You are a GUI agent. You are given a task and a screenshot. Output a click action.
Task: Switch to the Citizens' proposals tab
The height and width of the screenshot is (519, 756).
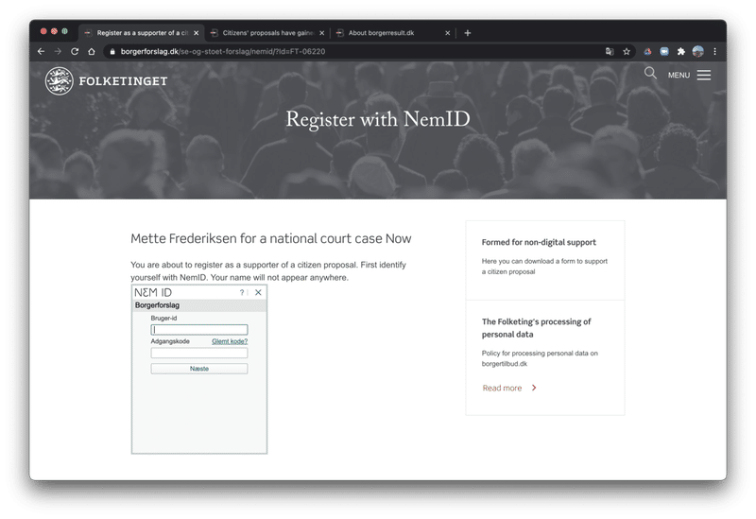click(x=267, y=33)
